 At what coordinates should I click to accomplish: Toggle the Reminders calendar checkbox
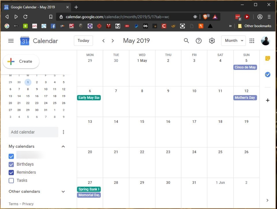(11, 172)
